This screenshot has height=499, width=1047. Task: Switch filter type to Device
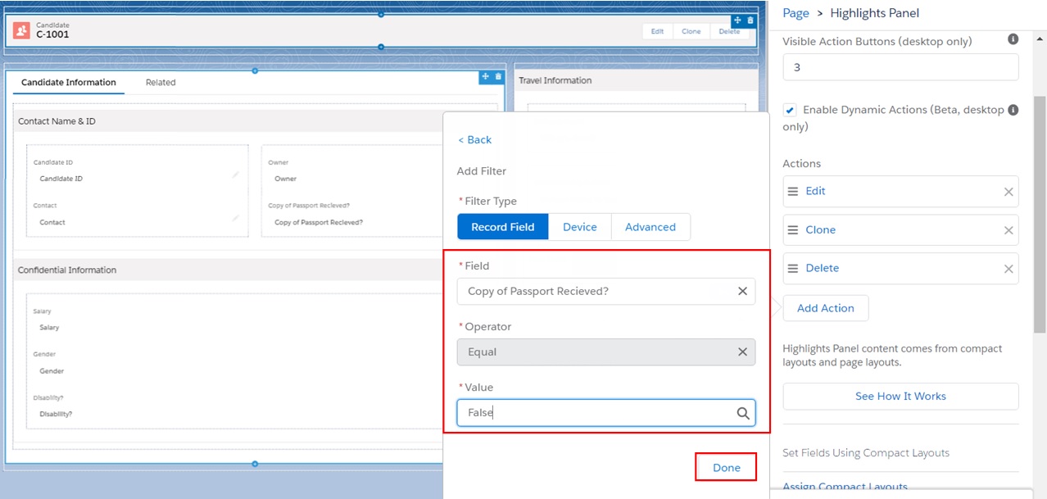click(580, 226)
